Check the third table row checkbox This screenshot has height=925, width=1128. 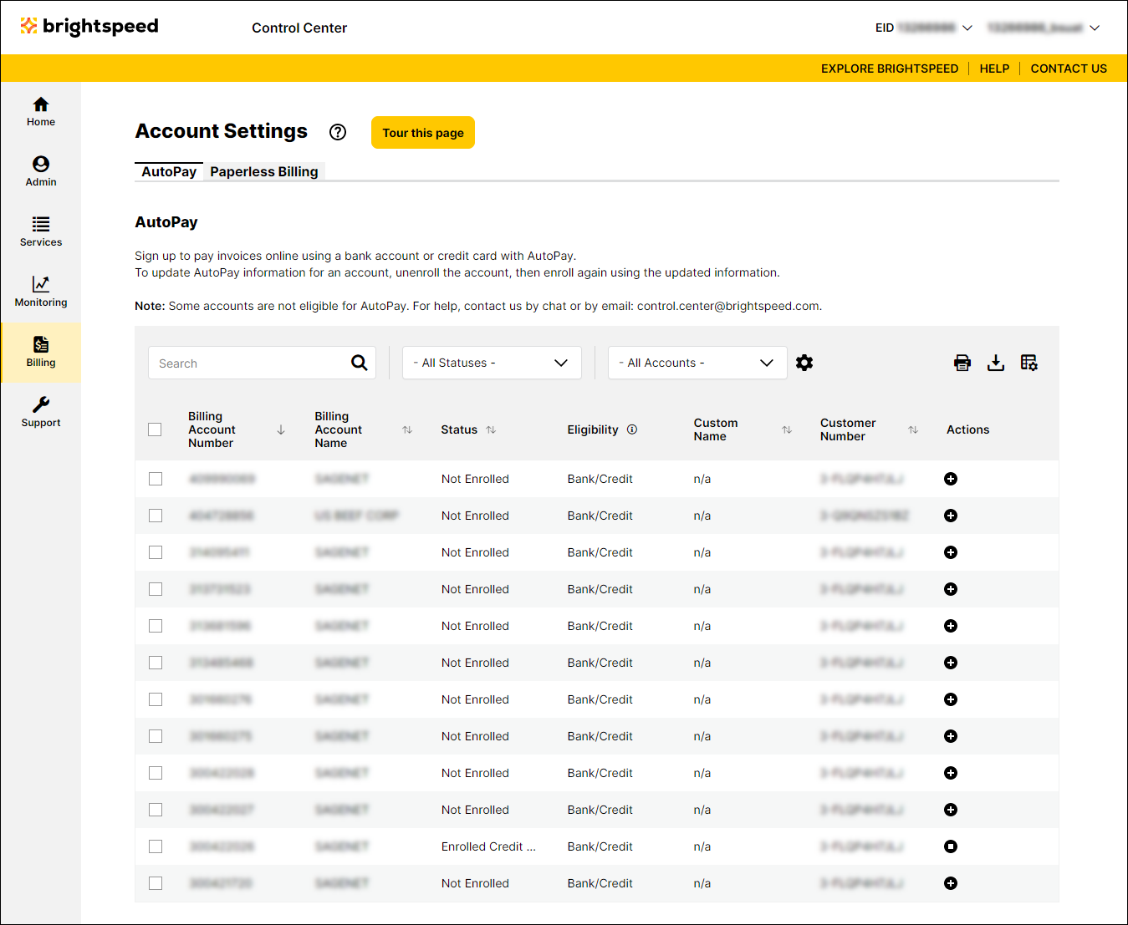pyautogui.click(x=156, y=552)
